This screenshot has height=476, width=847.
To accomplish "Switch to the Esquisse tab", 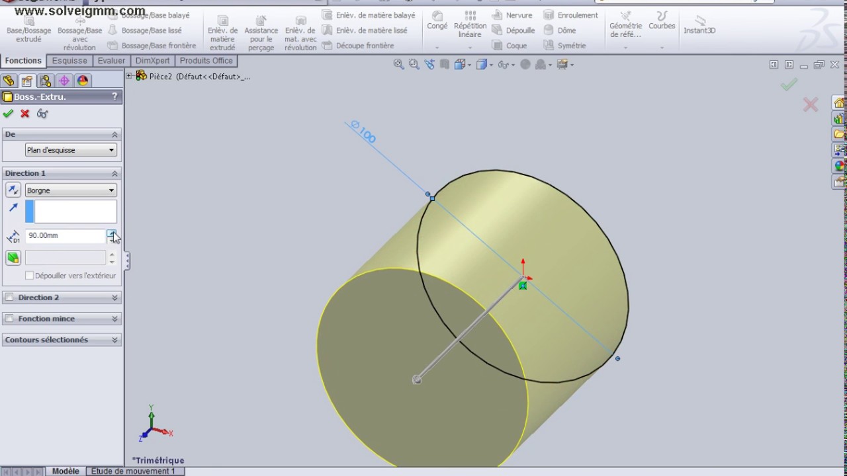I will coord(69,61).
